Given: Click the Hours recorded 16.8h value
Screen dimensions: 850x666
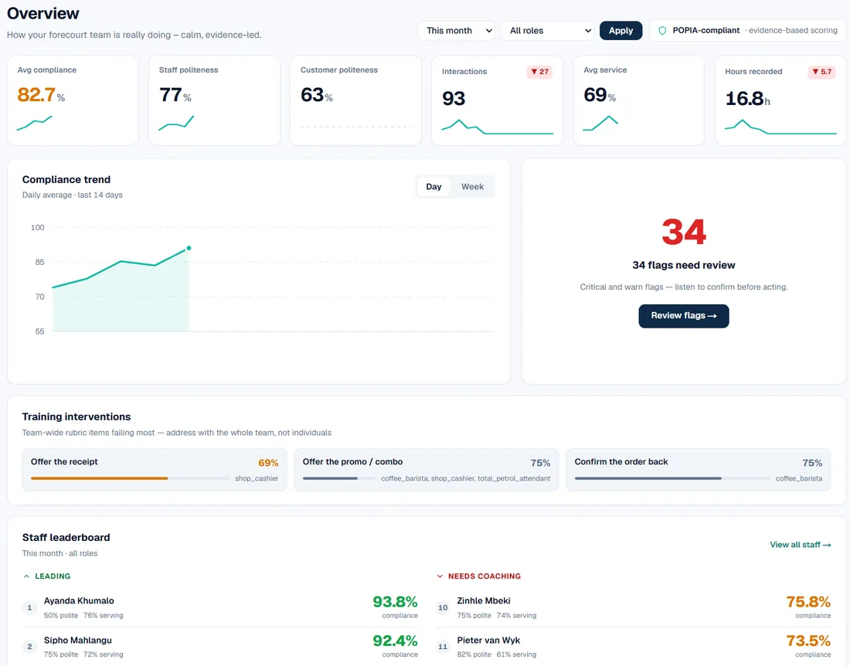Looking at the screenshot, I should point(747,99).
